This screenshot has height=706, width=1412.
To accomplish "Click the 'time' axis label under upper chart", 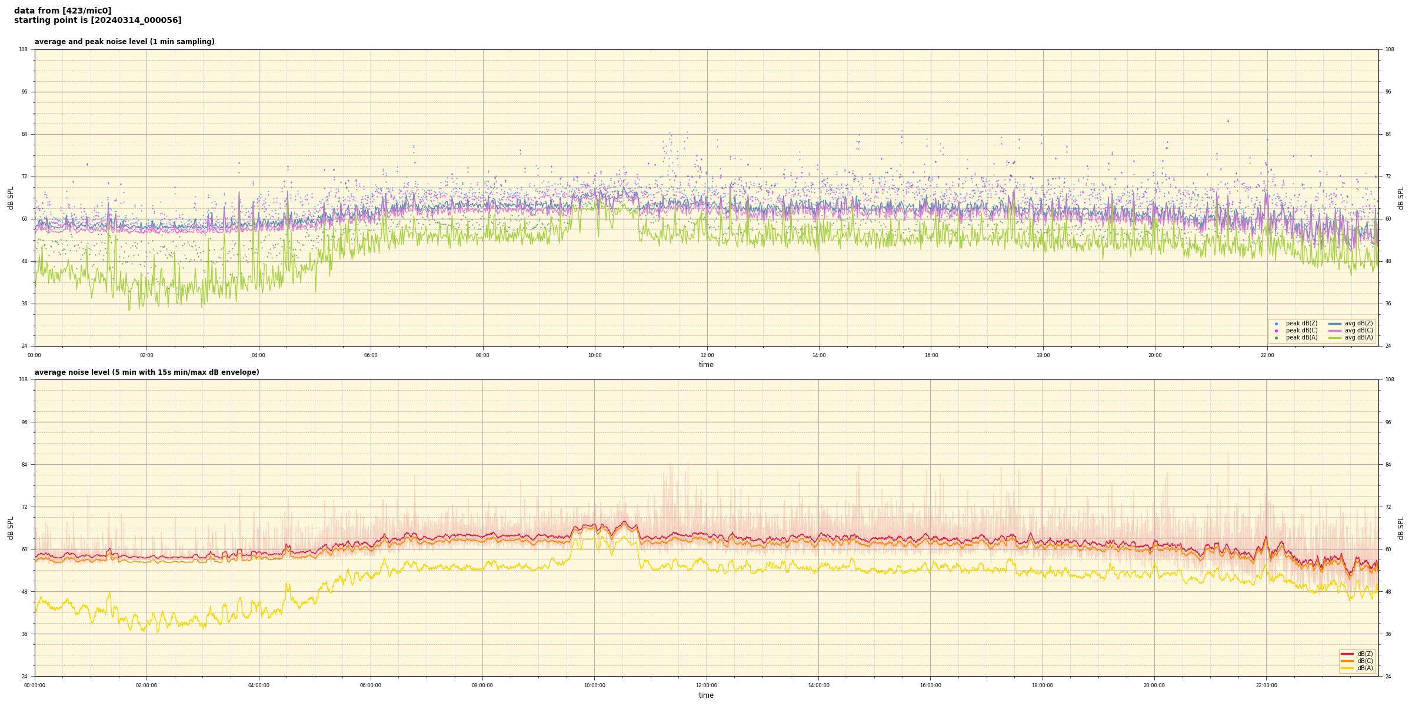I will 706,365.
